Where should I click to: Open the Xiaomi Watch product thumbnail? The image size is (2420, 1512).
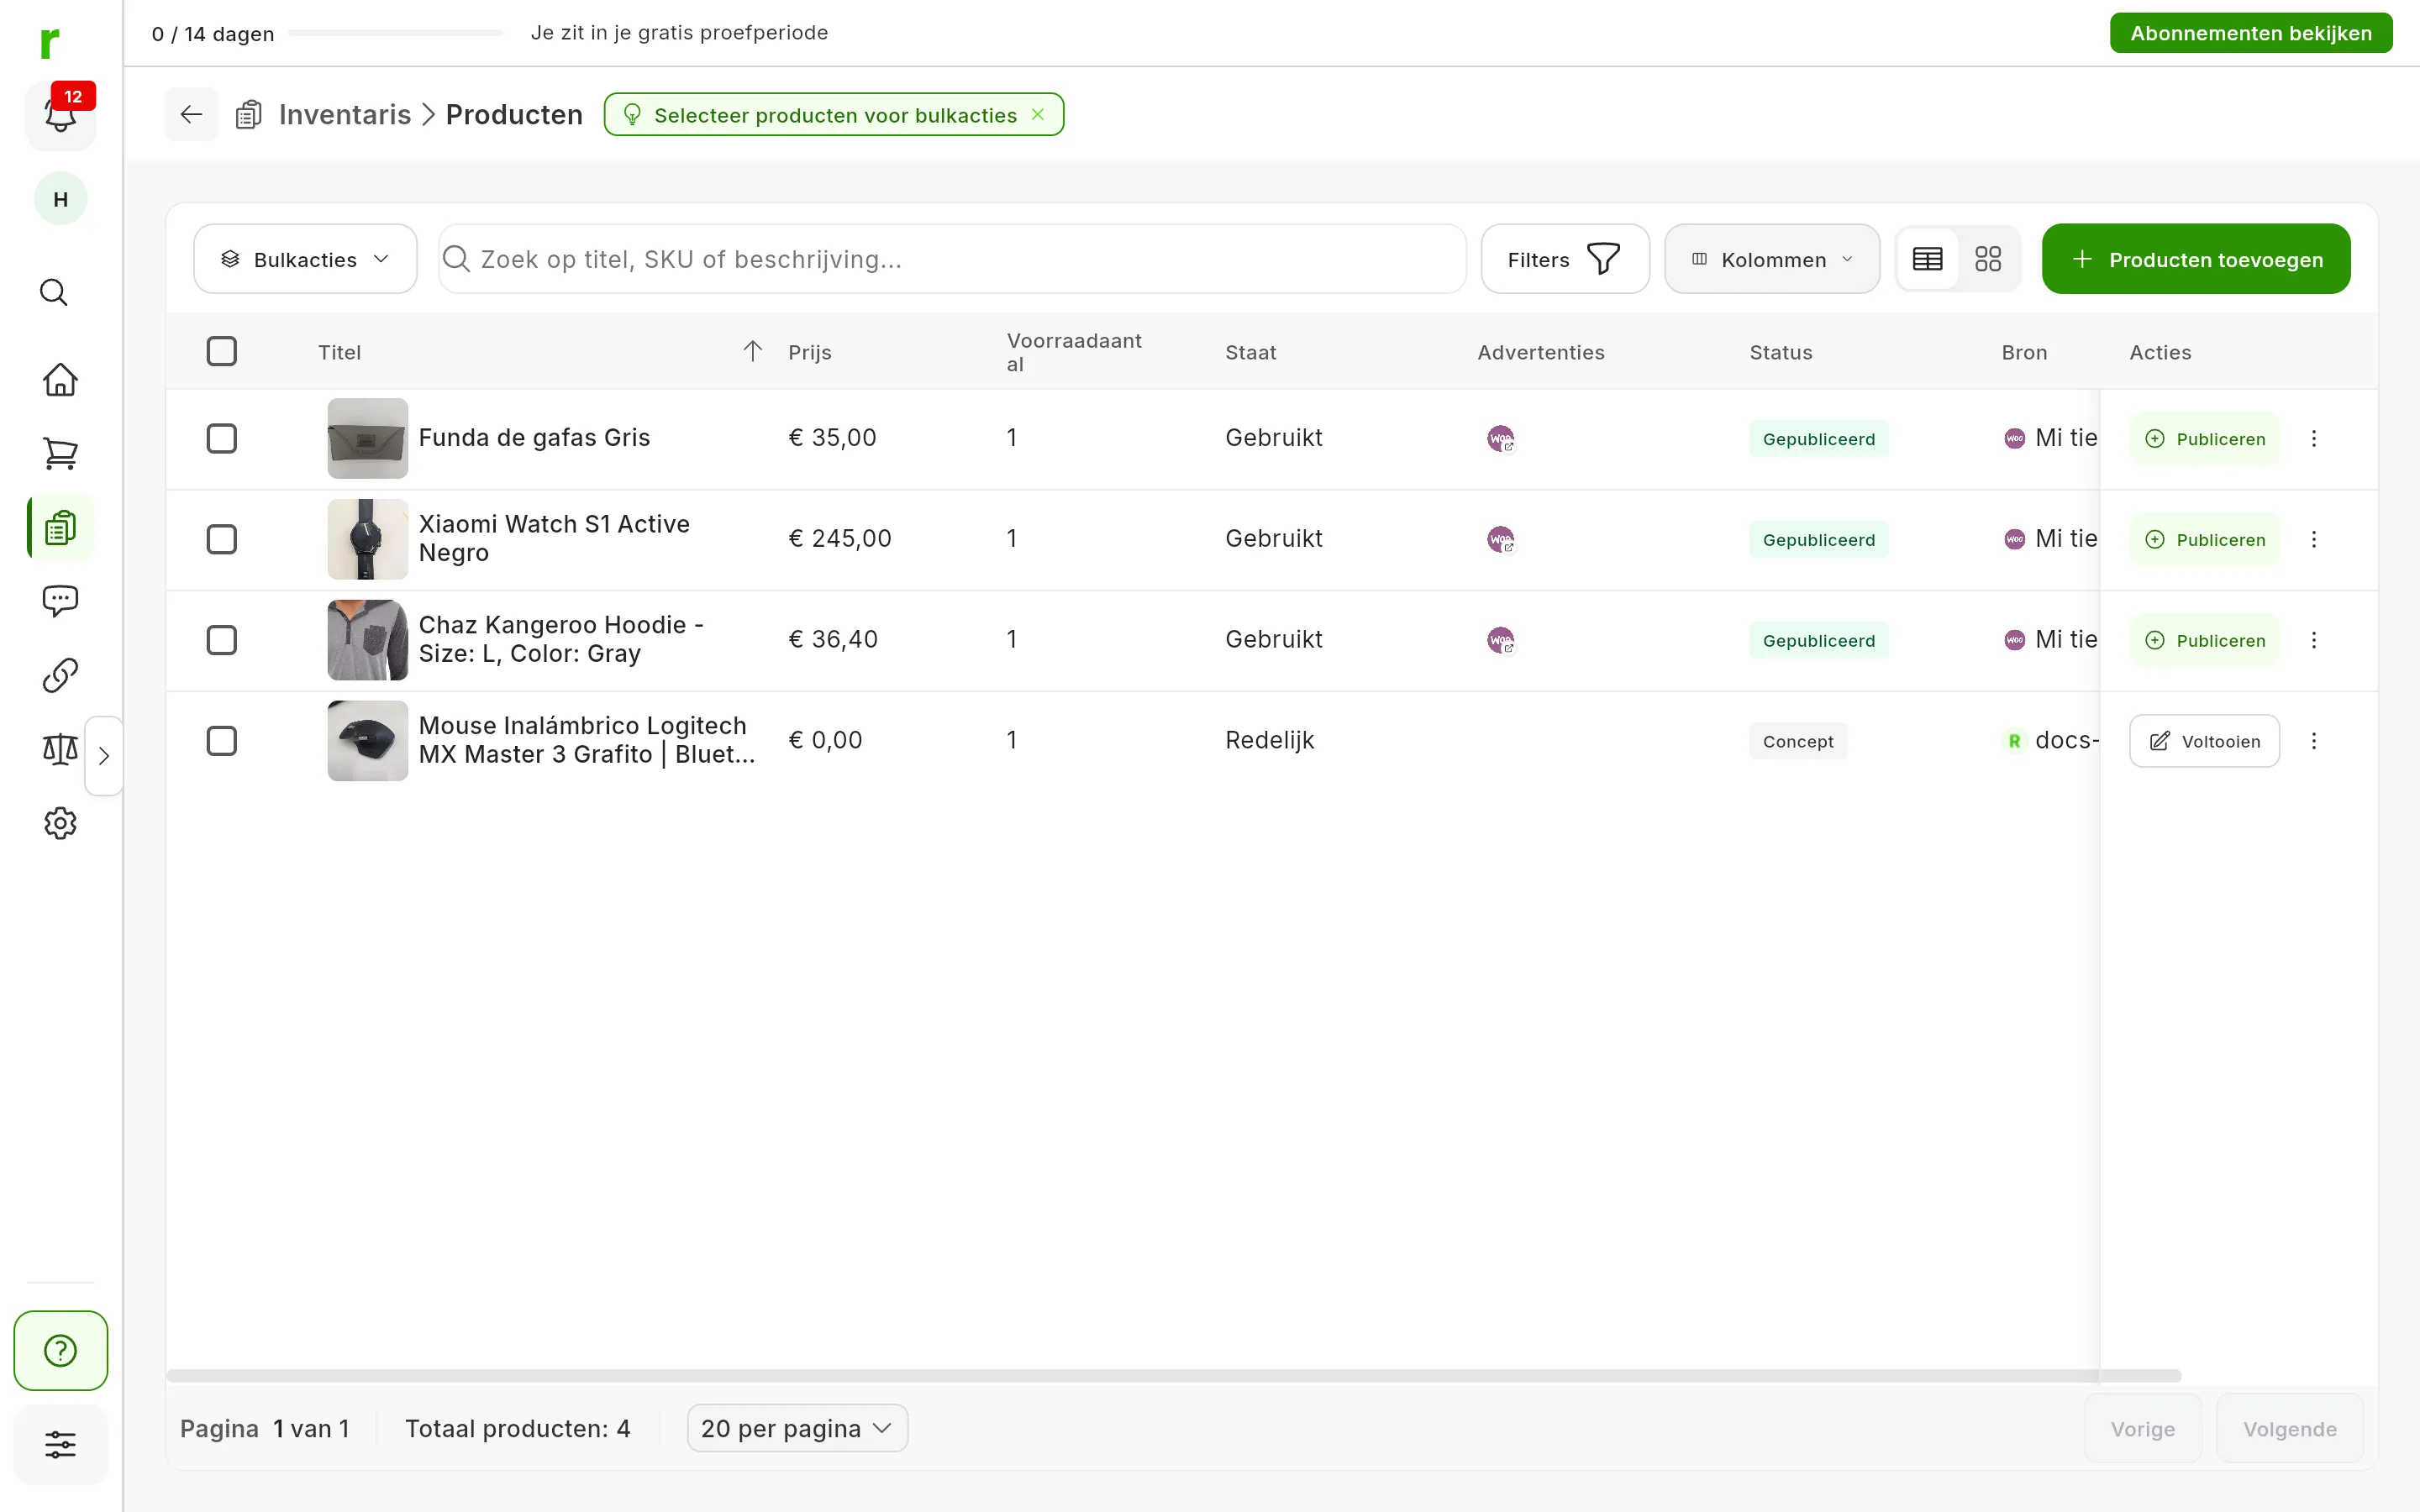coord(368,539)
